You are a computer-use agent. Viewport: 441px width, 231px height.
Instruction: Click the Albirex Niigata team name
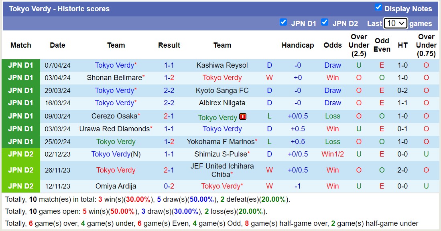pos(222,103)
